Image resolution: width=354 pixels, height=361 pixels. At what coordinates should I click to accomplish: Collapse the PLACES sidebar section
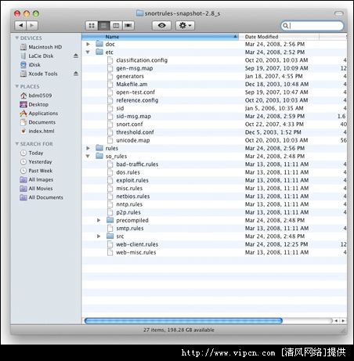point(17,86)
